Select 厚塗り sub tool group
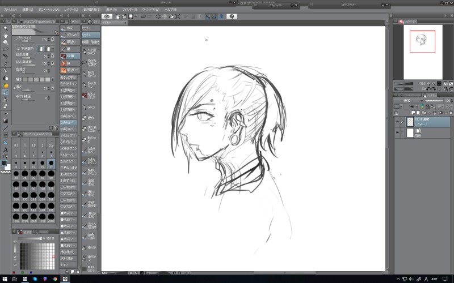The height and width of the screenshot is (283, 454). click(x=70, y=42)
